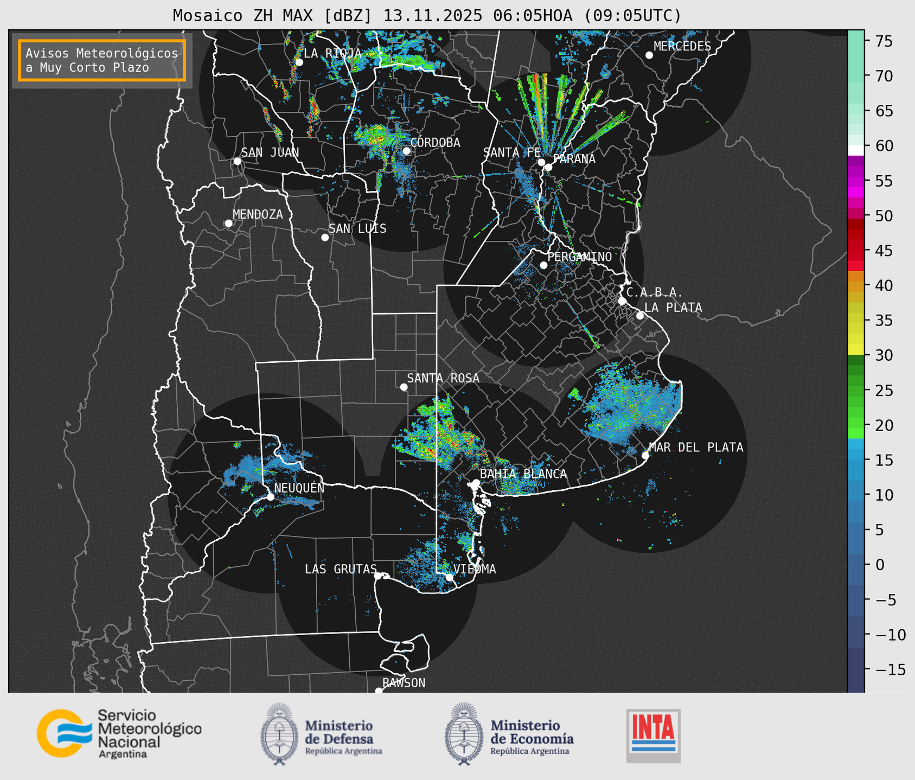The height and width of the screenshot is (780, 915).
Task: Click the Ministerio de Defensa crest
Action: [280, 734]
